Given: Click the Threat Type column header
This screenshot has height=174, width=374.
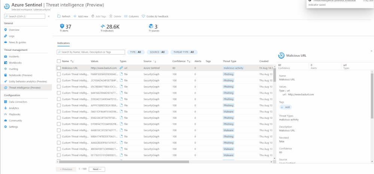Looking at the screenshot, I should point(229,61).
